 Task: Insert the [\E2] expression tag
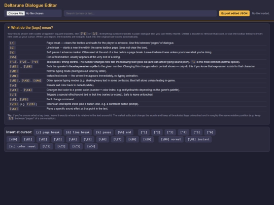[43, 139]
